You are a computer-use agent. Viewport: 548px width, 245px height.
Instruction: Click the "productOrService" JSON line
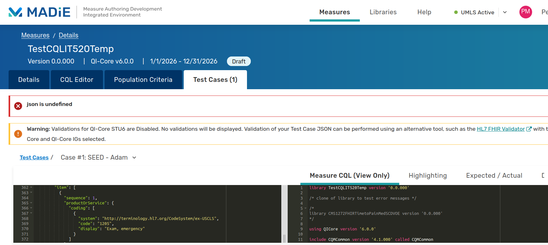[x=89, y=203]
